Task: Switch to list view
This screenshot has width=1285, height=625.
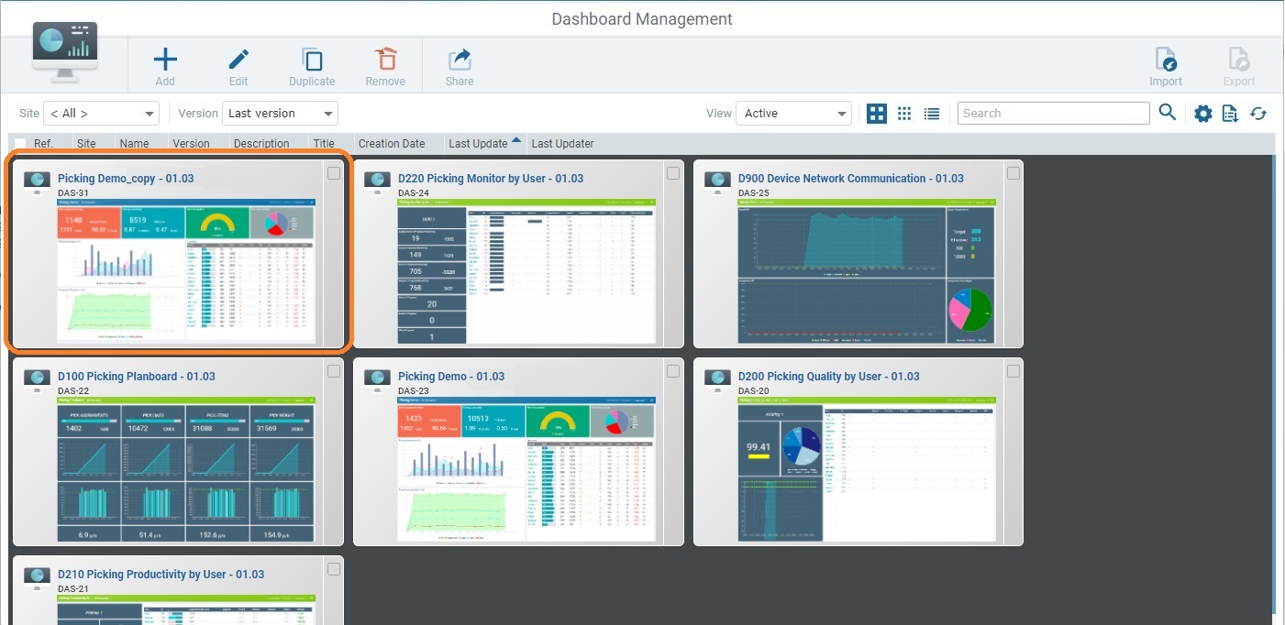Action: (931, 113)
